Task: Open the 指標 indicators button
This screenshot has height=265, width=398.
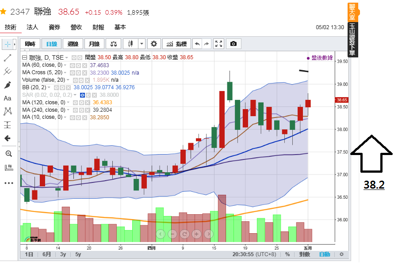Action: (176, 44)
